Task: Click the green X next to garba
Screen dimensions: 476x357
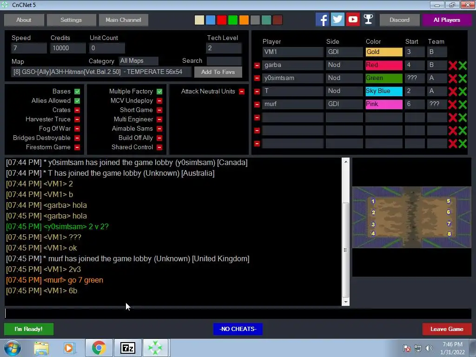Action: [463, 65]
